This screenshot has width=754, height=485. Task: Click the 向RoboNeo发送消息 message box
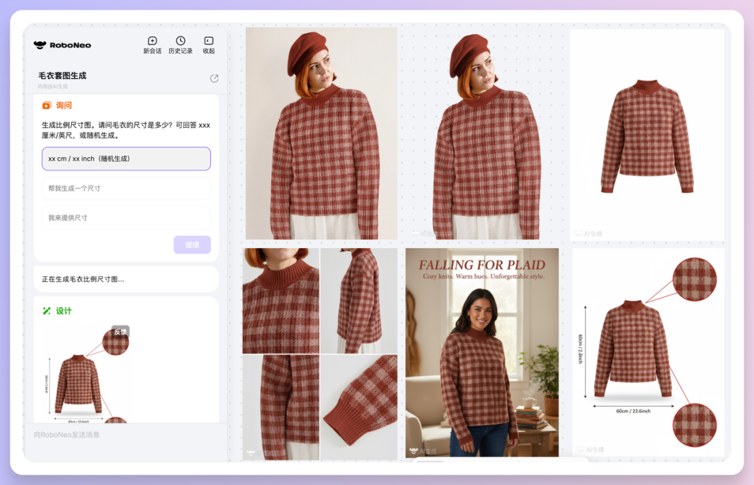(126, 435)
